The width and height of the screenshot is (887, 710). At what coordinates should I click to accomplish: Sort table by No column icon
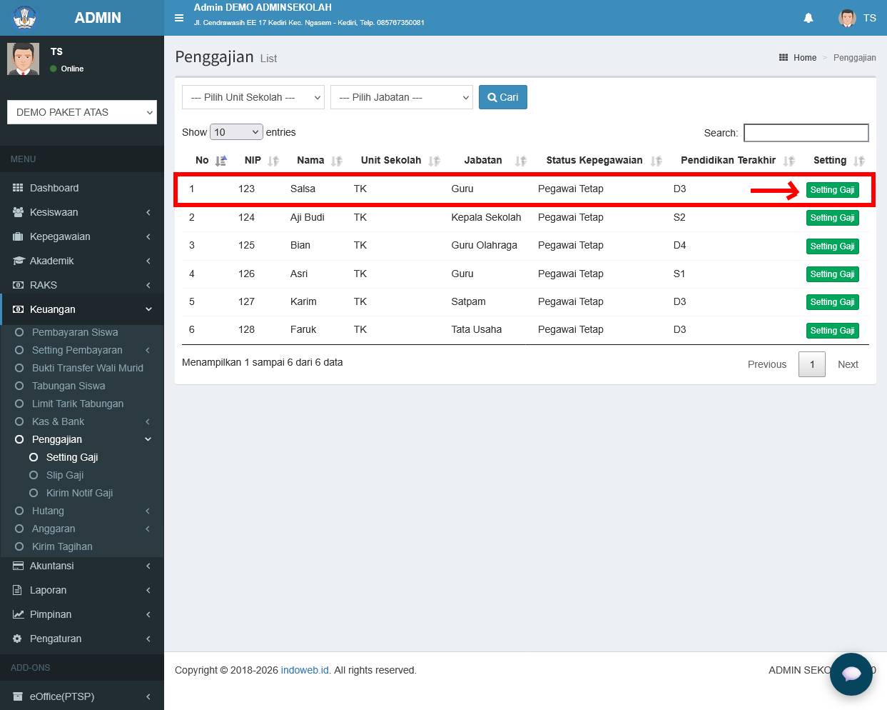(221, 161)
